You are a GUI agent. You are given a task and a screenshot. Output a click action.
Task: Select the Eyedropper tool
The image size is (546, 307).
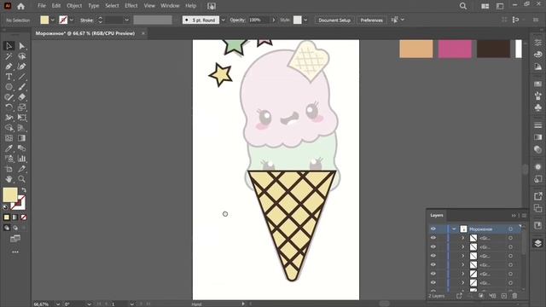(9, 148)
